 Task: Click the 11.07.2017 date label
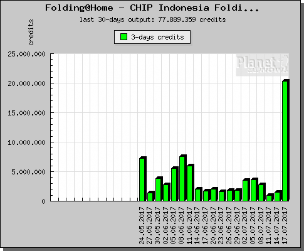pyautogui.click(x=269, y=225)
